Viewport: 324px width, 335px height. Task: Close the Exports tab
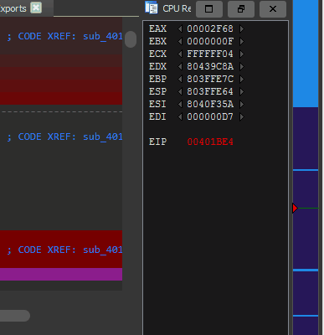[x=36, y=8]
